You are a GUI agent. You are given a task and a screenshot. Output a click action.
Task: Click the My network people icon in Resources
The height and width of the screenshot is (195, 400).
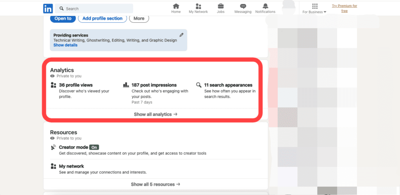coord(53,166)
